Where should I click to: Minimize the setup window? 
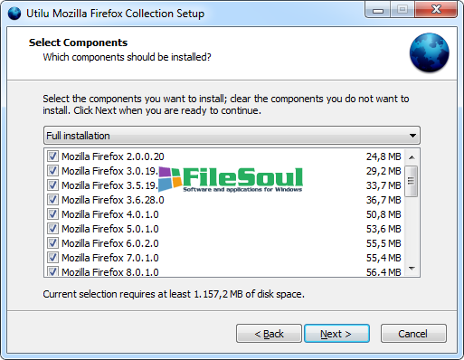coord(378,10)
